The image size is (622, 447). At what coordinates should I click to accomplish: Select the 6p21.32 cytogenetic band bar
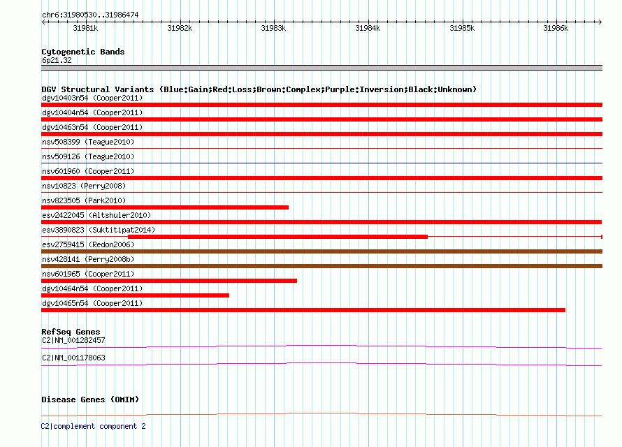pyautogui.click(x=321, y=68)
